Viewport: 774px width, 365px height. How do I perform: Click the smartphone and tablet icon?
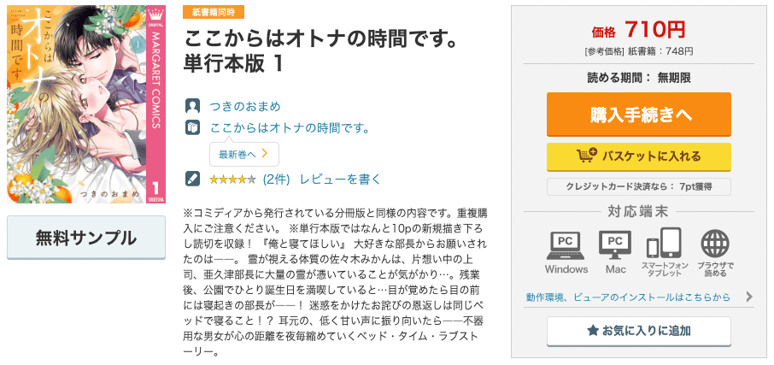coord(664,244)
